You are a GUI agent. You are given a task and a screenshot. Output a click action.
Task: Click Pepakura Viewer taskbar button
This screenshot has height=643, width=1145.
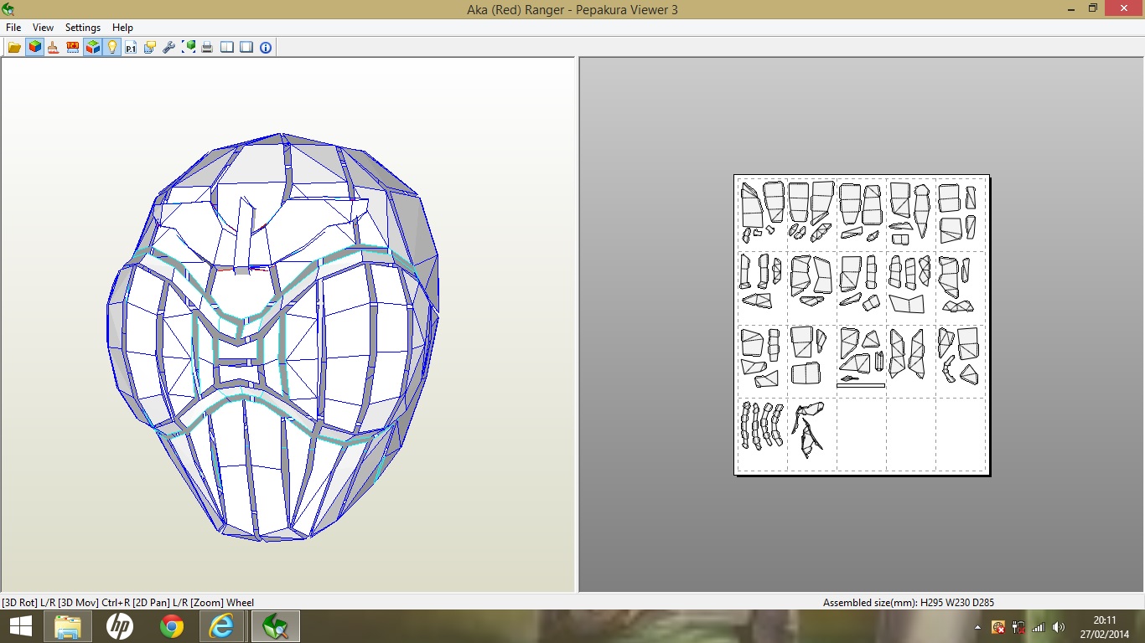click(x=274, y=626)
